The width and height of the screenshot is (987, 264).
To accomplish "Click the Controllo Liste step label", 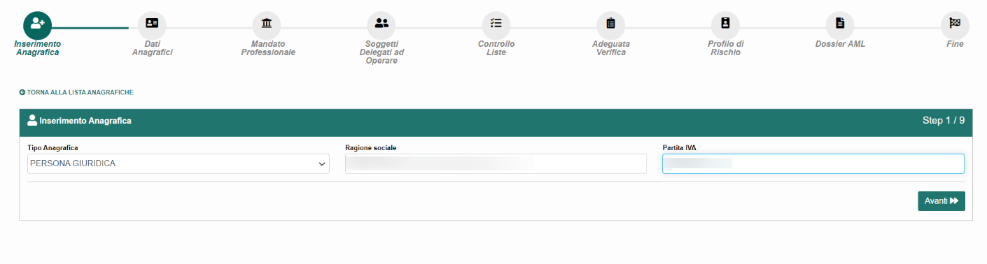I will [x=496, y=48].
